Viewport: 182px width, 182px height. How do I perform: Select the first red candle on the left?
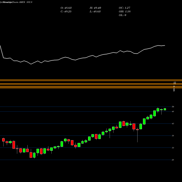tap(3, 140)
